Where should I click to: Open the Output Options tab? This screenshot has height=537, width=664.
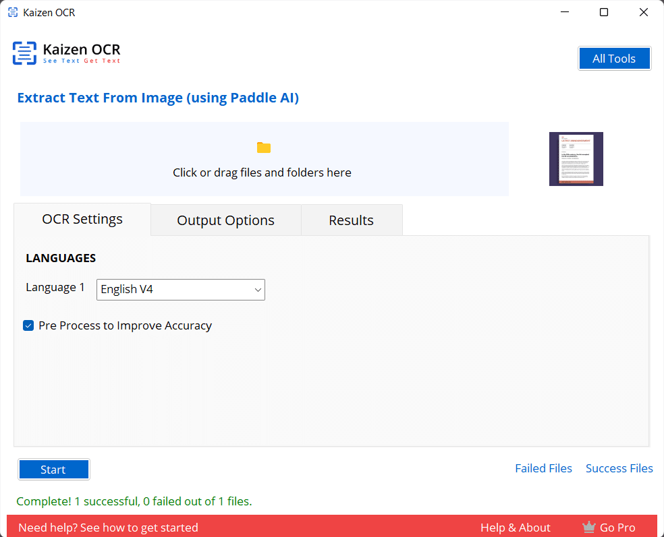coord(225,221)
